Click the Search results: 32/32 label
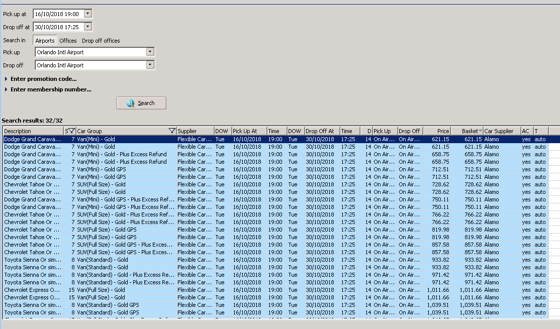The height and width of the screenshot is (329, 560). pyautogui.click(x=32, y=121)
